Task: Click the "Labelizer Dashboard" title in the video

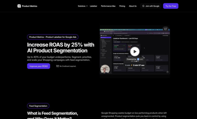Action: (125, 38)
